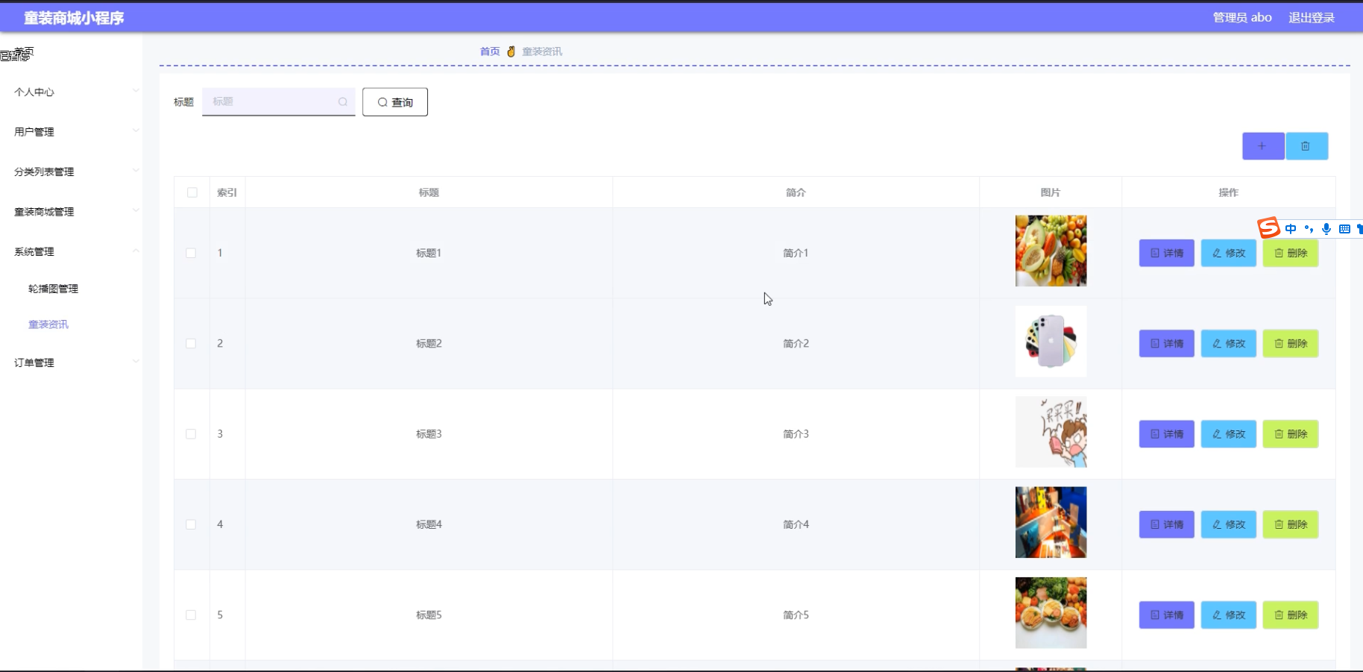Check the checkbox for row 4
This screenshot has width=1363, height=672.
click(x=191, y=524)
